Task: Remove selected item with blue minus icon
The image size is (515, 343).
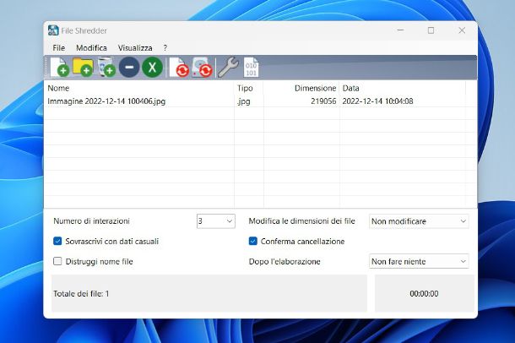Action: [x=129, y=67]
